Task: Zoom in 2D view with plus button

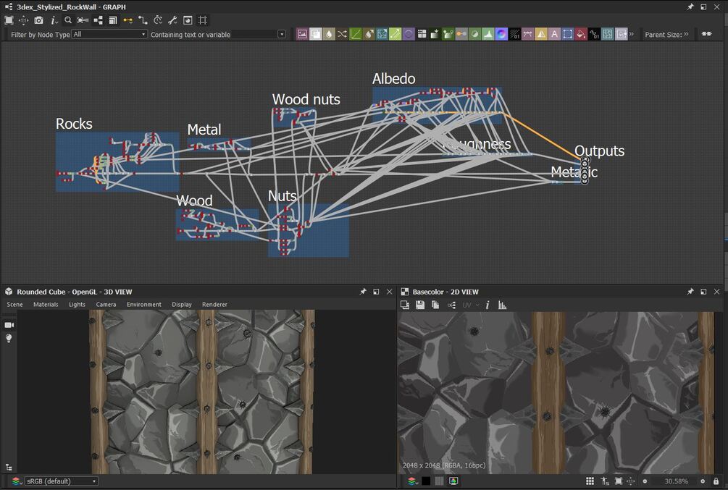Action: point(703,481)
